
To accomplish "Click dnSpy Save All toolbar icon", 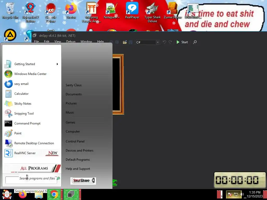I will pos(130,42).
